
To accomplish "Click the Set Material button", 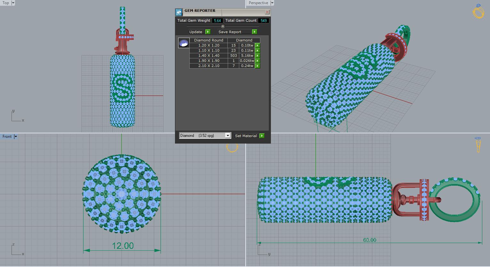I will point(249,136).
